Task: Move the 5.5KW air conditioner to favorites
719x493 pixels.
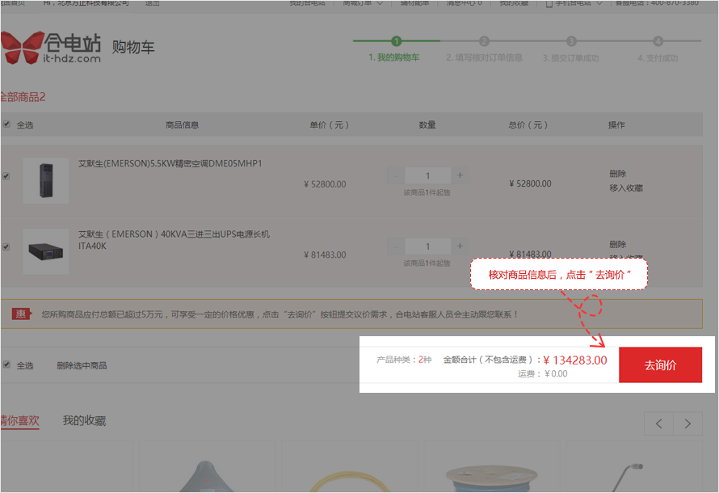Action: pos(625,188)
